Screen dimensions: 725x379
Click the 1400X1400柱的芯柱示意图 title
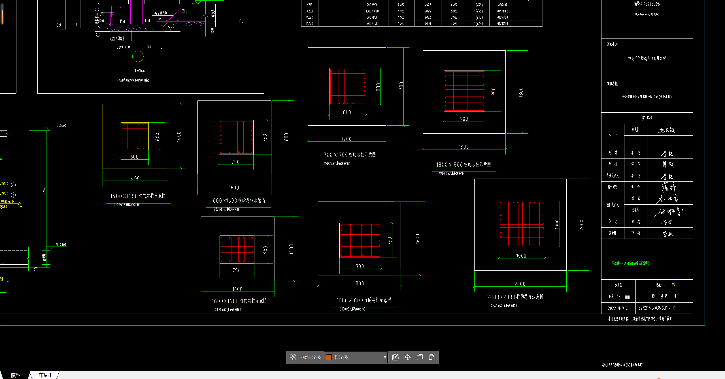coord(138,196)
